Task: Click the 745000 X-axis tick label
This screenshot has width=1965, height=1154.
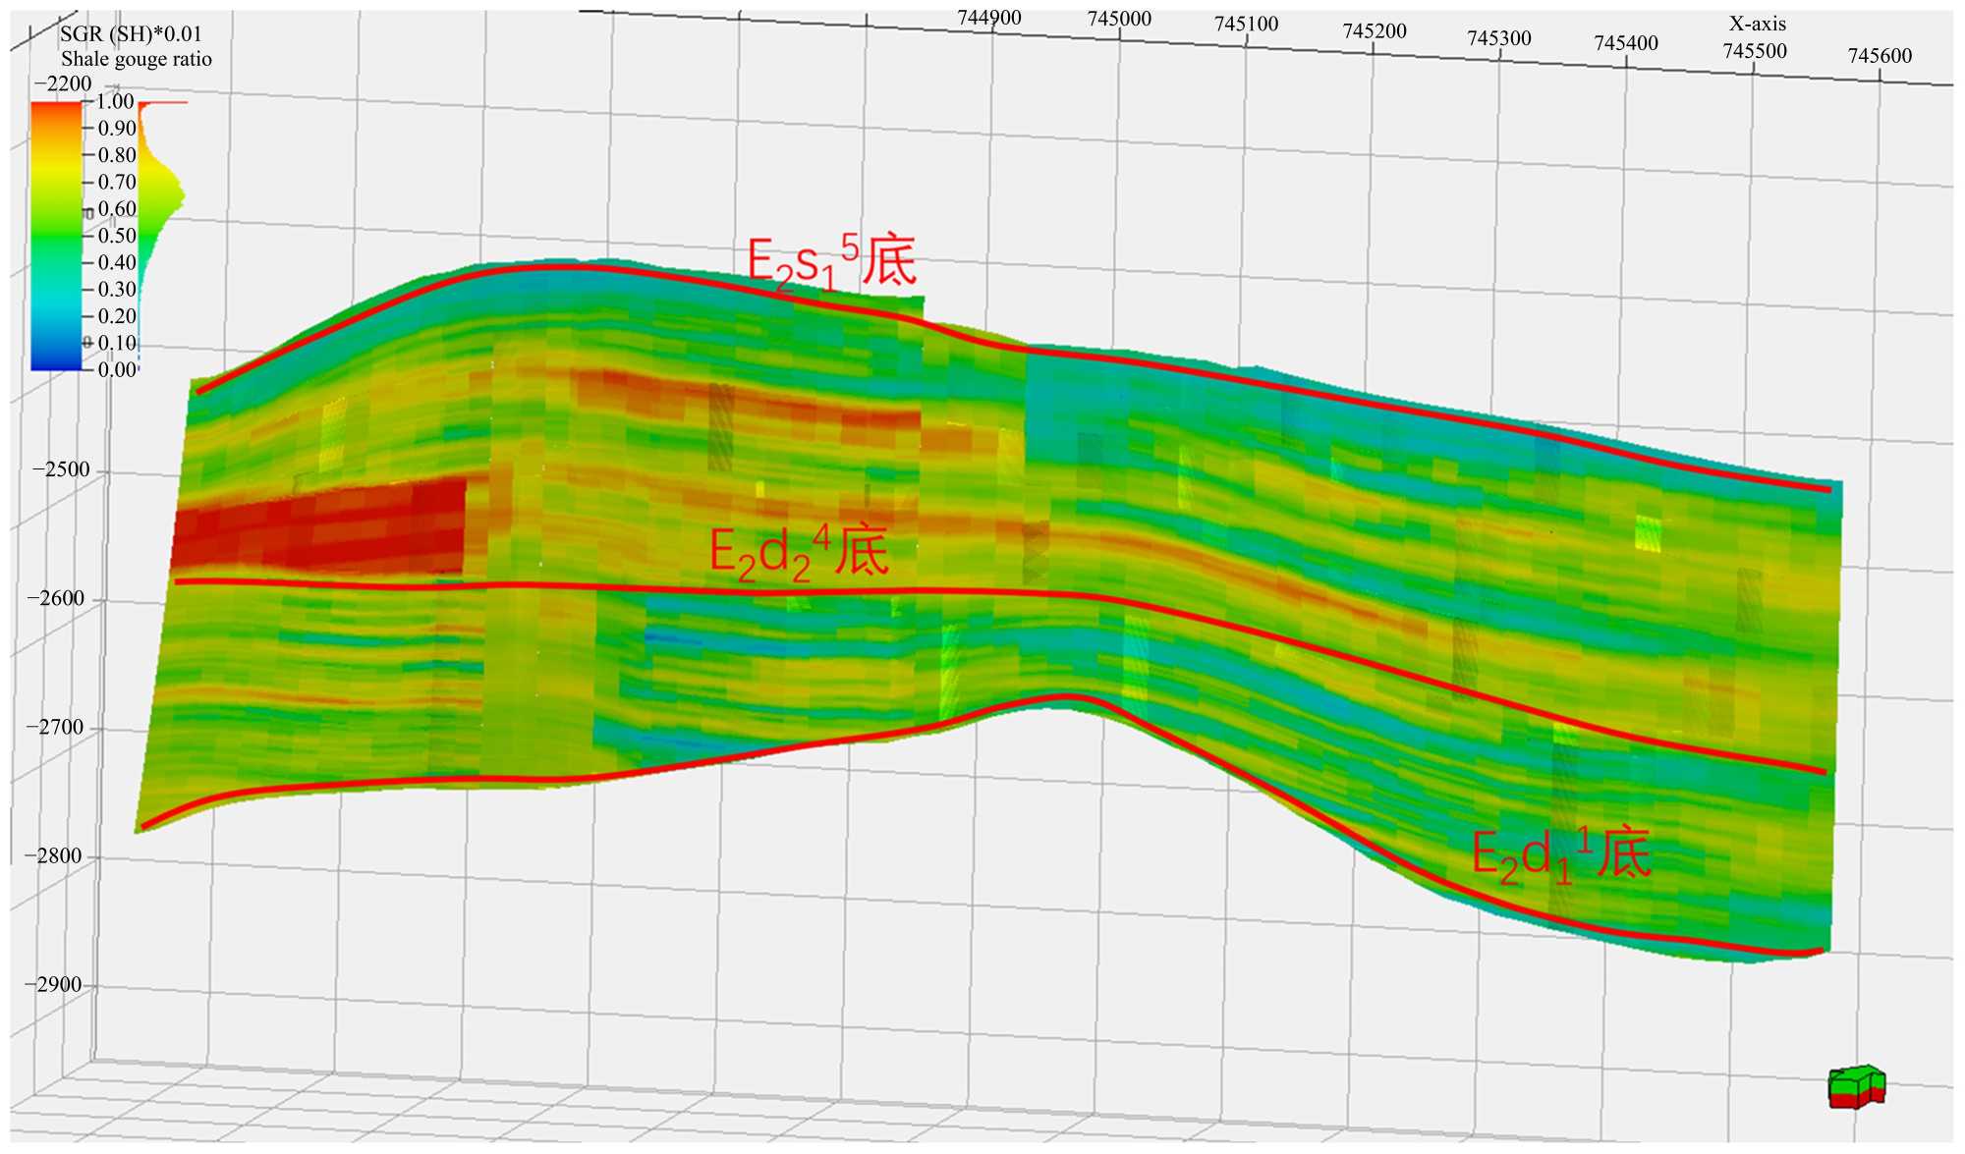Action: 1119,19
